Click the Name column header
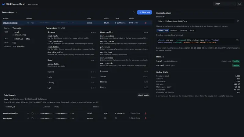 (x=6, y=18)
